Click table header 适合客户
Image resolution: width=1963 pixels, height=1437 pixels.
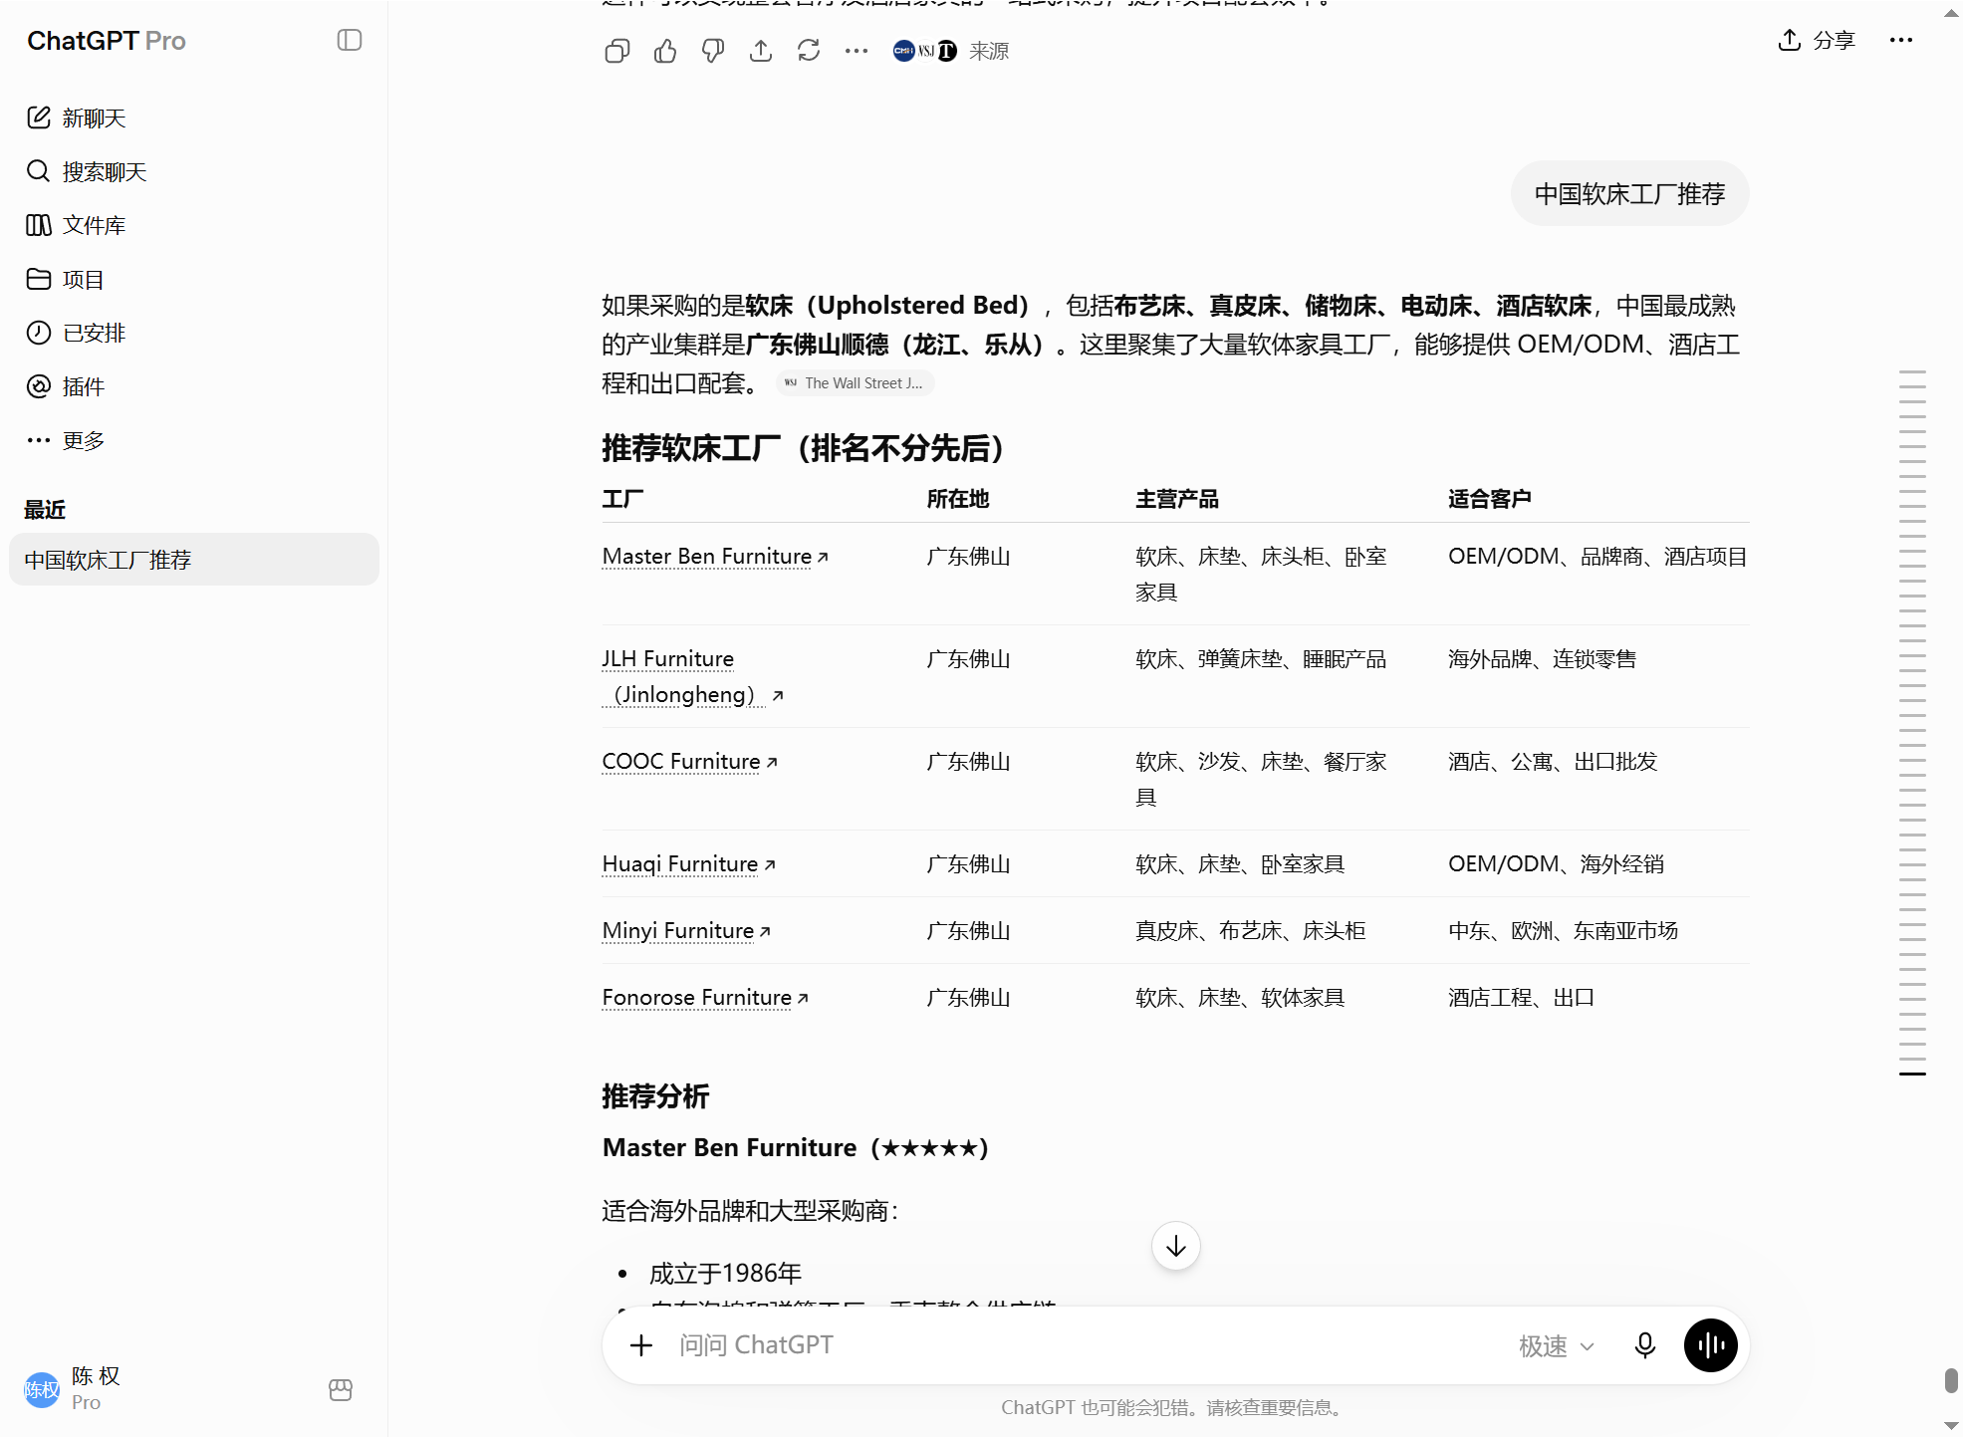1490,499
